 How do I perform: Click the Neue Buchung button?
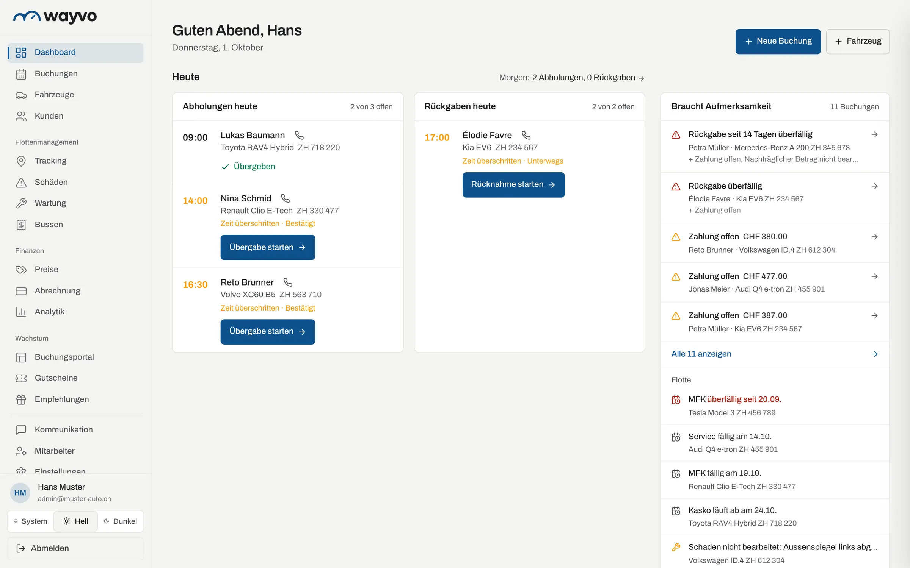tap(778, 41)
